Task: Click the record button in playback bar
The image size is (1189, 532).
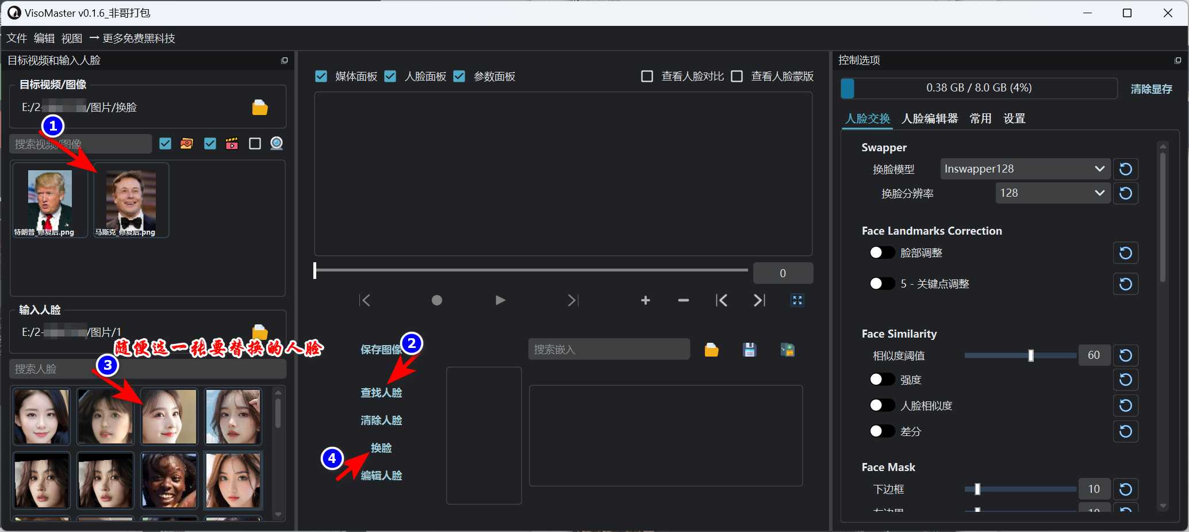Action: pyautogui.click(x=437, y=300)
